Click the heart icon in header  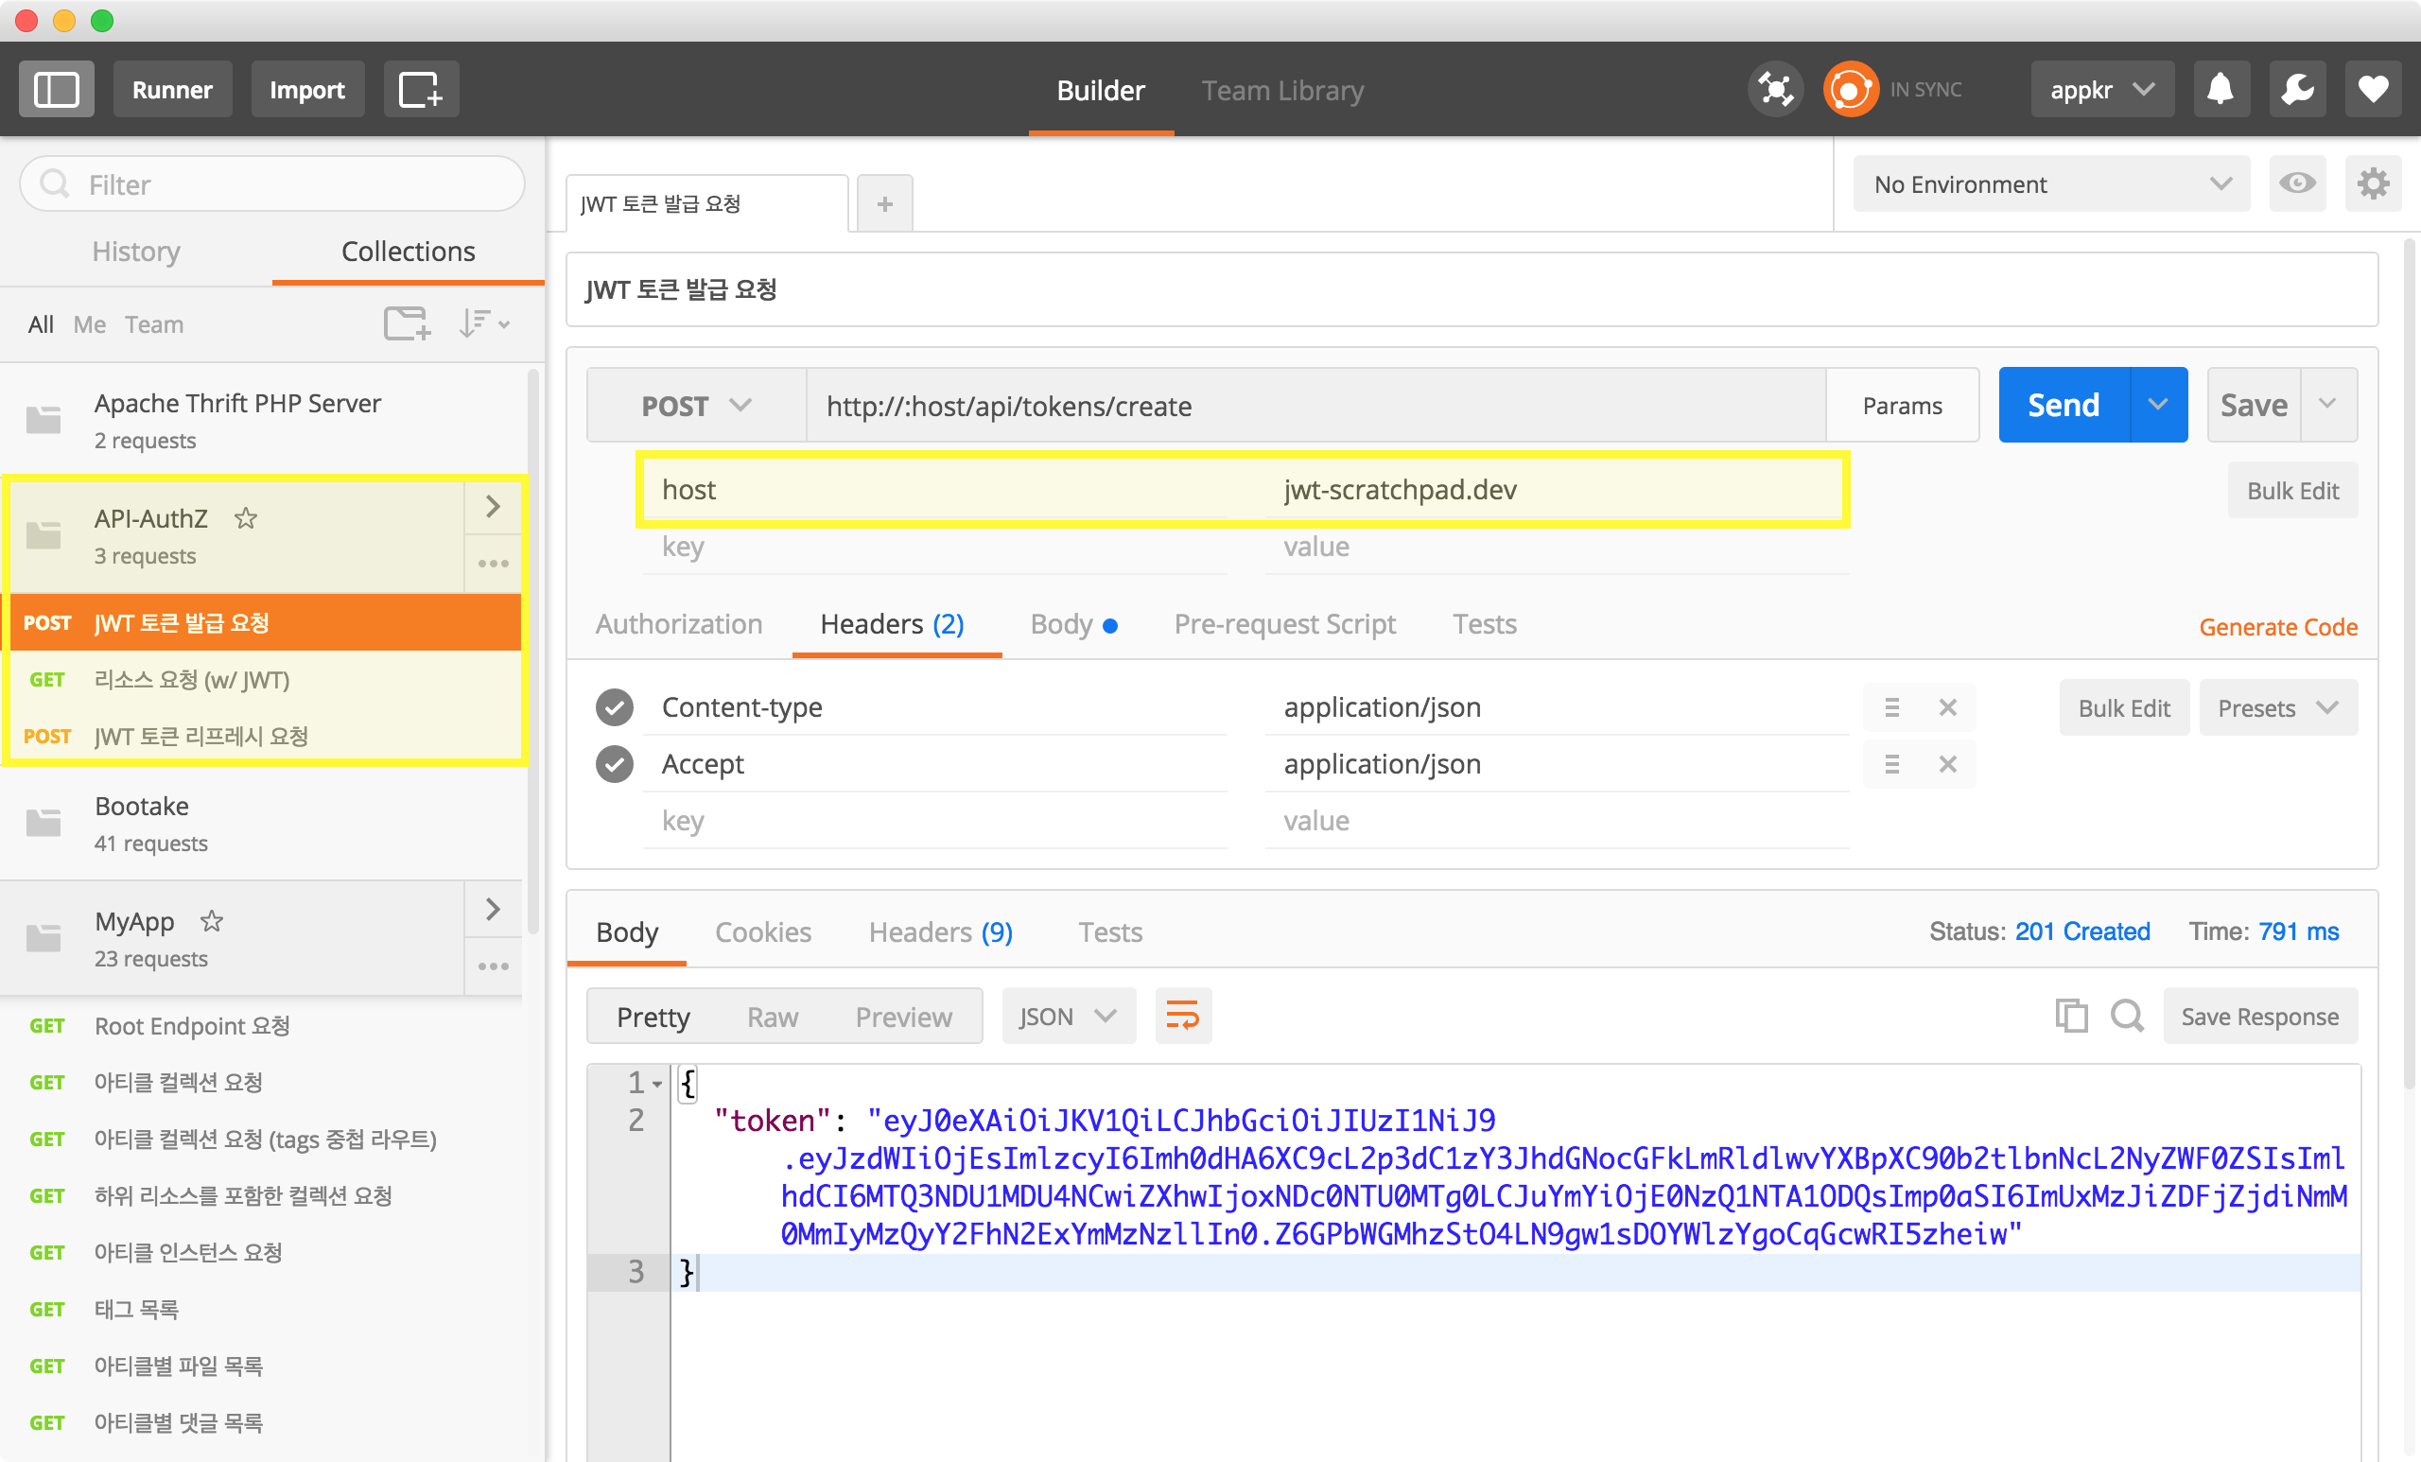2374,90
